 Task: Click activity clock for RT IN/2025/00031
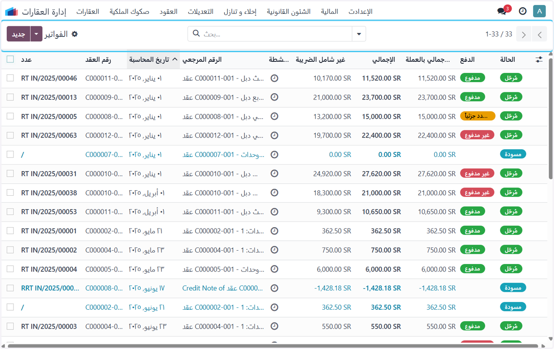pyautogui.click(x=274, y=174)
